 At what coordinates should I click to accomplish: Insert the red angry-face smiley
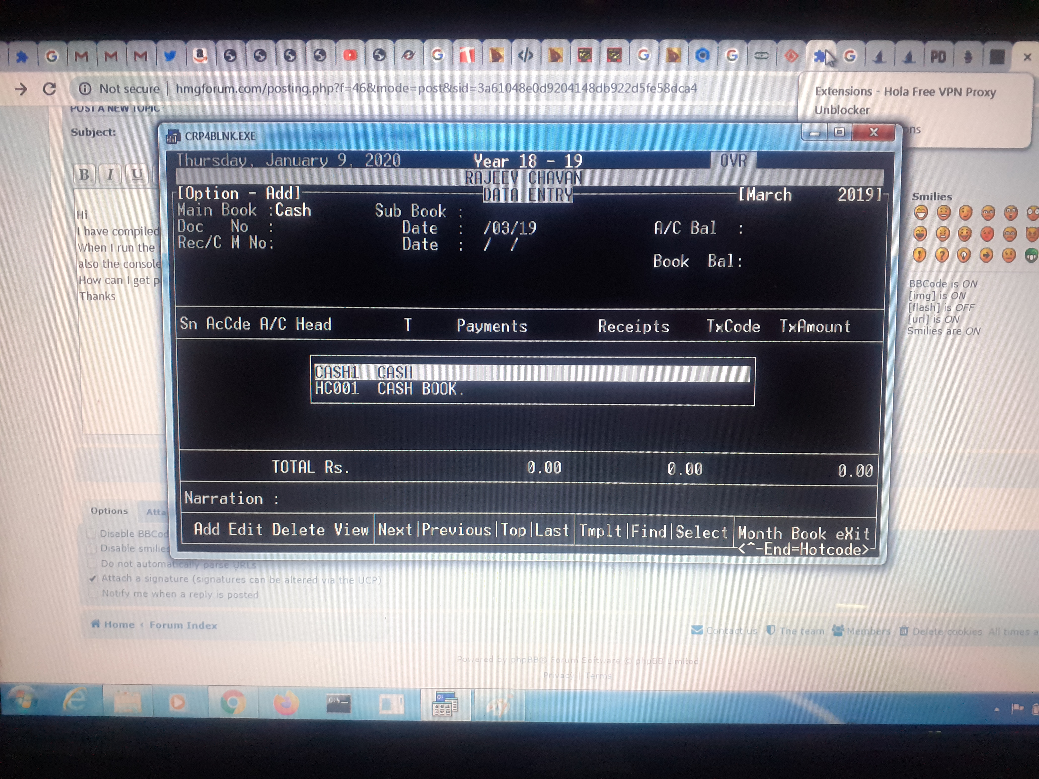(x=987, y=233)
